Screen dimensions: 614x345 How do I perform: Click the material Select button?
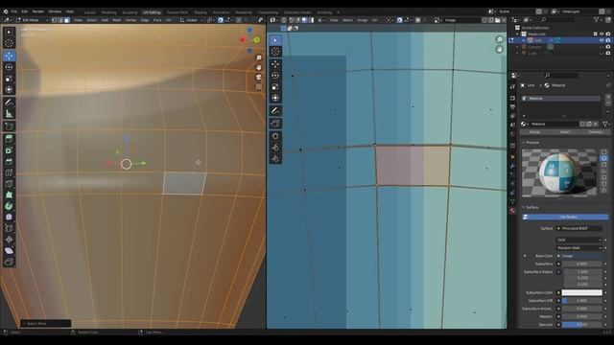(565, 132)
